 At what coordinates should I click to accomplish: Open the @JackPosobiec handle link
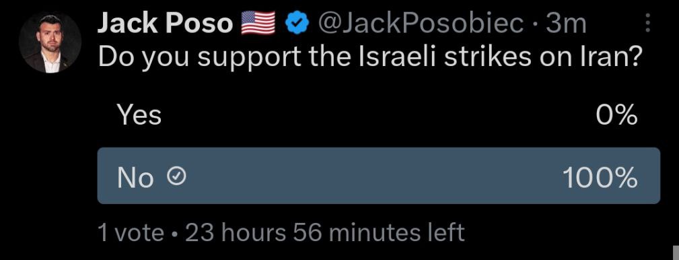[421, 24]
